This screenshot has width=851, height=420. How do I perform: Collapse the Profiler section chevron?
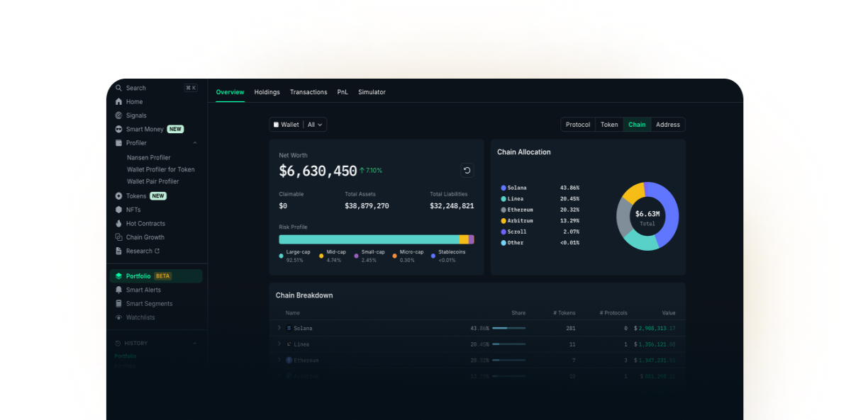[195, 143]
